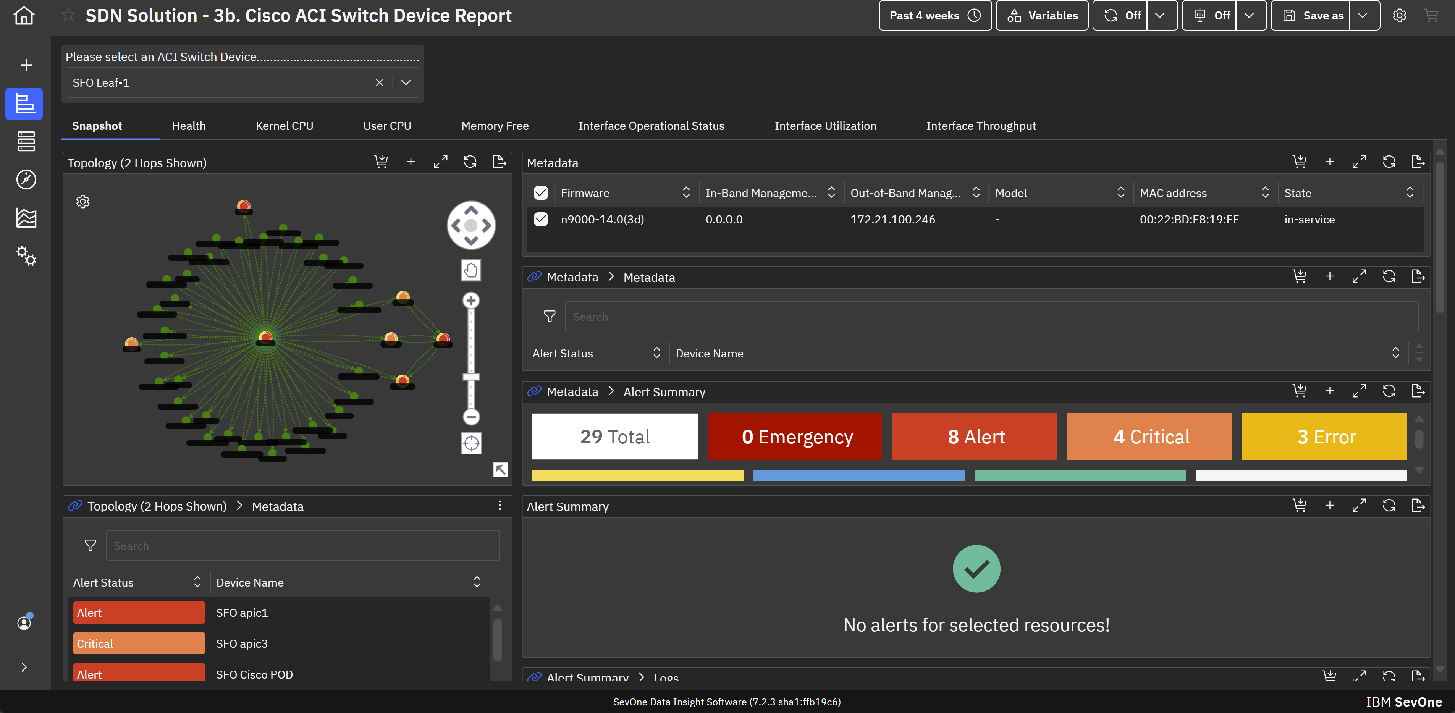Expand the left sidebar chevron

tap(24, 667)
